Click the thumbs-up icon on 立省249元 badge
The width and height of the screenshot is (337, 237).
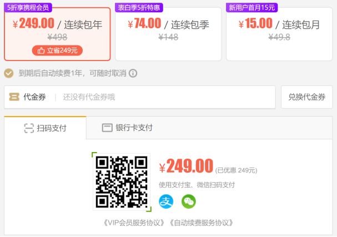pyautogui.click(x=41, y=51)
